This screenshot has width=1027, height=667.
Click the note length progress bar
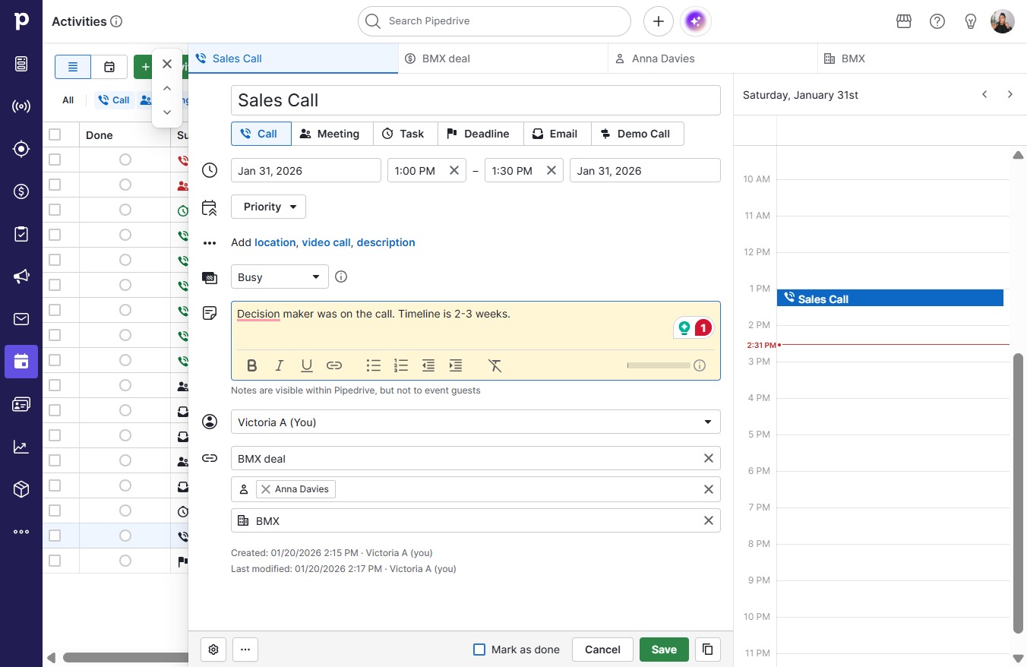(x=659, y=365)
